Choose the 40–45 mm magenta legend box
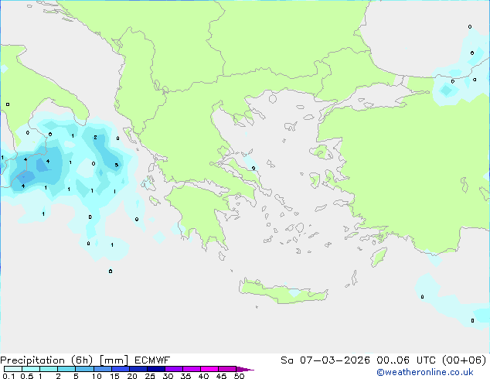 pos(209,369)
